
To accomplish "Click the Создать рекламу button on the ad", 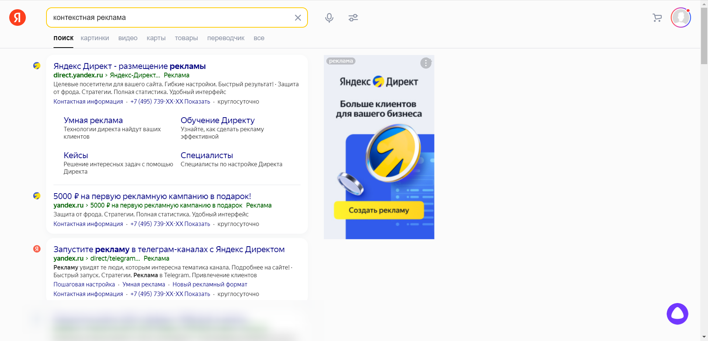I will (379, 210).
